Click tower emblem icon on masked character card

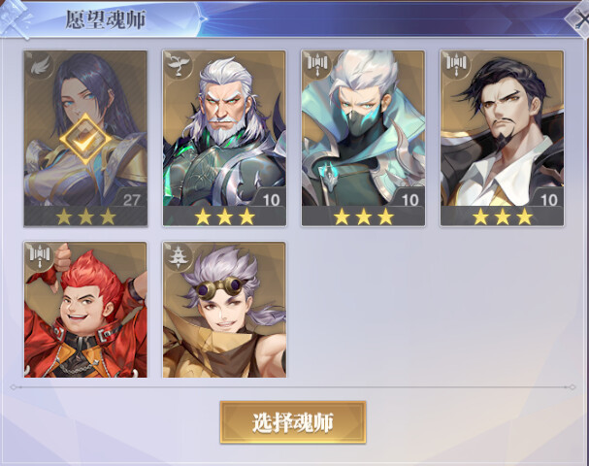click(318, 65)
